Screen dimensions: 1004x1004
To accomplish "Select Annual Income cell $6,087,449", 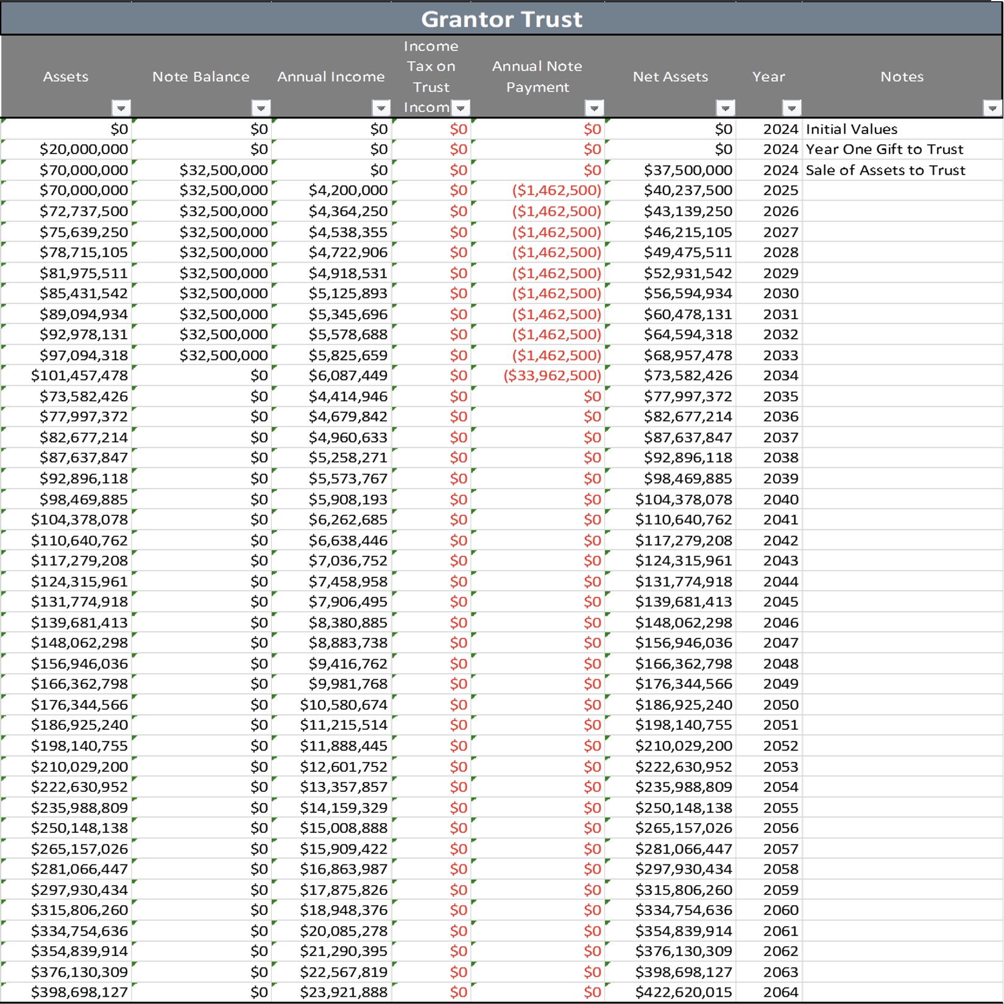I will 331,375.
